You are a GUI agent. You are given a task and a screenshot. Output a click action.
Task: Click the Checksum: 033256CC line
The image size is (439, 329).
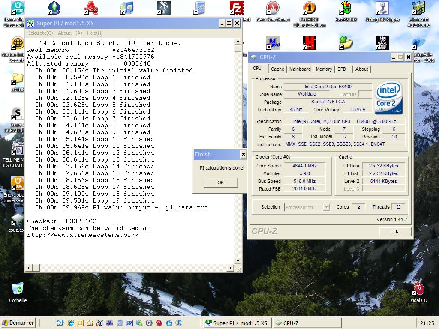[x=62, y=221]
